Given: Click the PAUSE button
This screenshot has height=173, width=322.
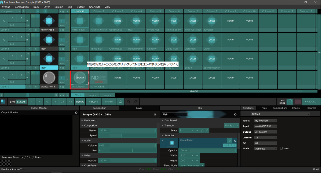Looking at the screenshot, I should pos(109,102).
